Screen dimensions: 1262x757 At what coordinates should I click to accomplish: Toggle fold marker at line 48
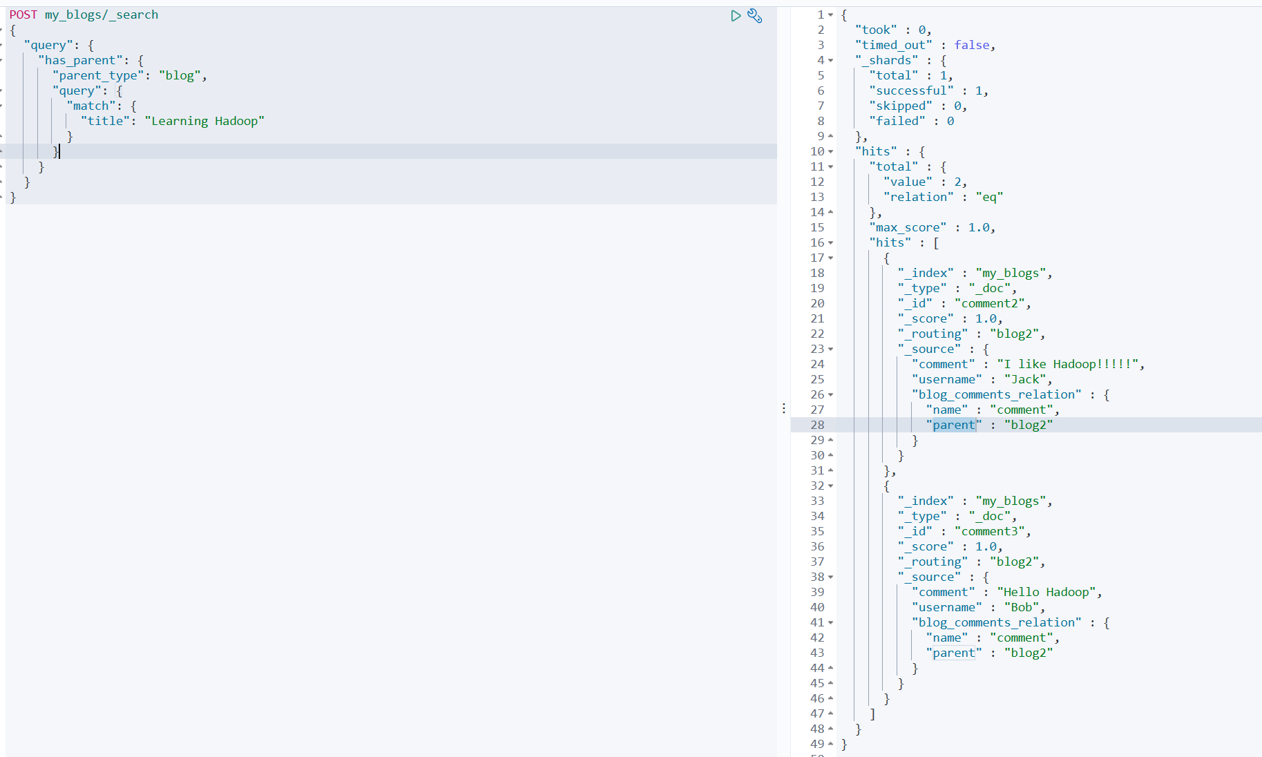click(x=831, y=729)
